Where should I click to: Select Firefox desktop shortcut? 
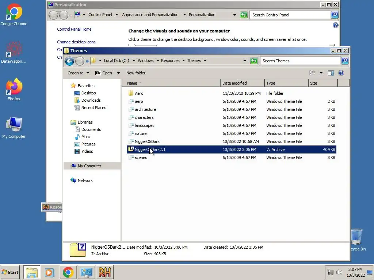14,90
